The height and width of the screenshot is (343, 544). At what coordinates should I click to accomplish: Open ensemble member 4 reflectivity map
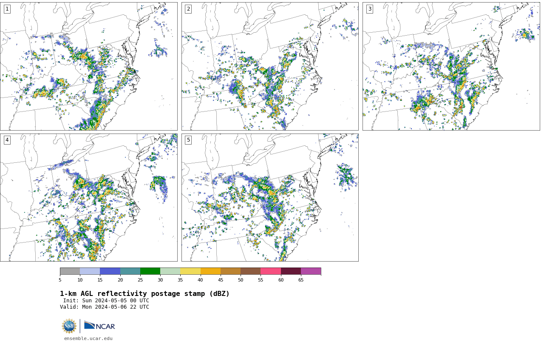(88, 198)
